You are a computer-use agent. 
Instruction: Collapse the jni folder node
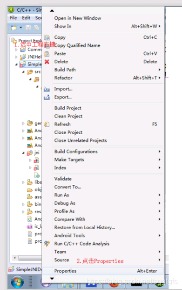pos(23,152)
